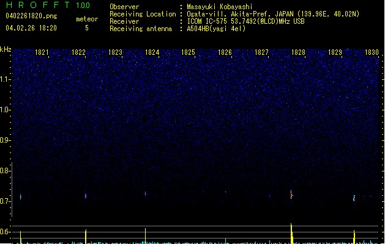Click the Ogata-vill. Akita-Pref. JAPAN location text

[x=273, y=14]
